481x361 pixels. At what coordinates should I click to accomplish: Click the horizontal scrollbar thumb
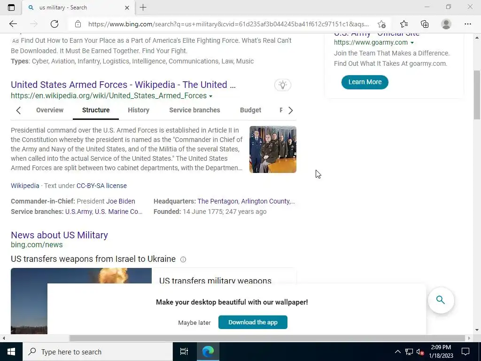pos(267,338)
